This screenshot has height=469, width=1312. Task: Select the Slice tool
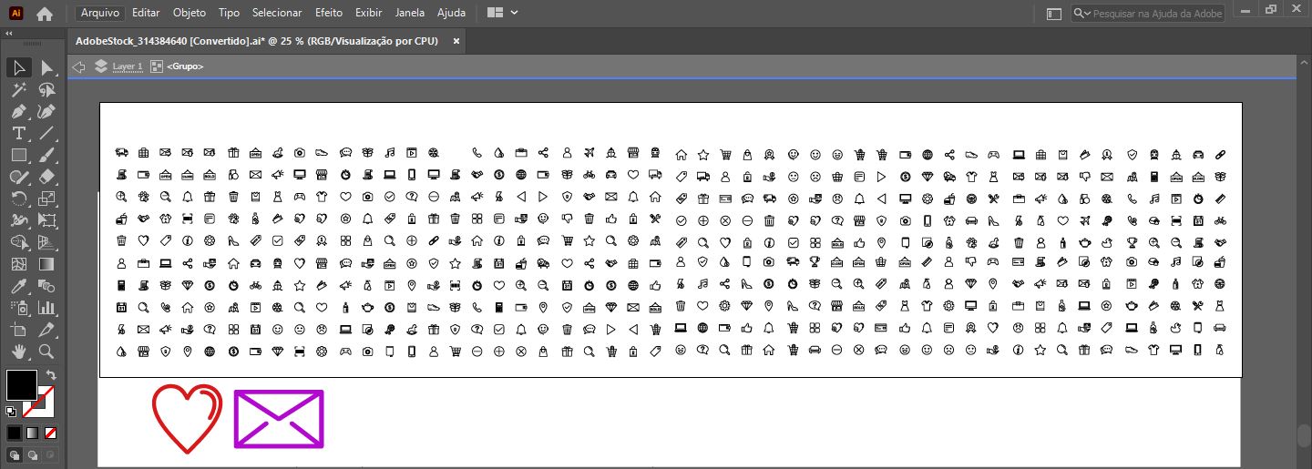[47, 330]
